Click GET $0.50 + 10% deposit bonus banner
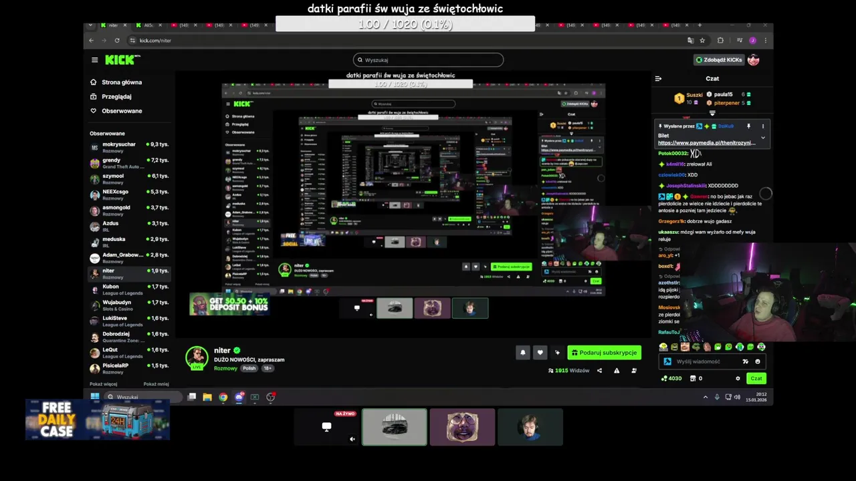The width and height of the screenshot is (856, 481). (x=229, y=305)
